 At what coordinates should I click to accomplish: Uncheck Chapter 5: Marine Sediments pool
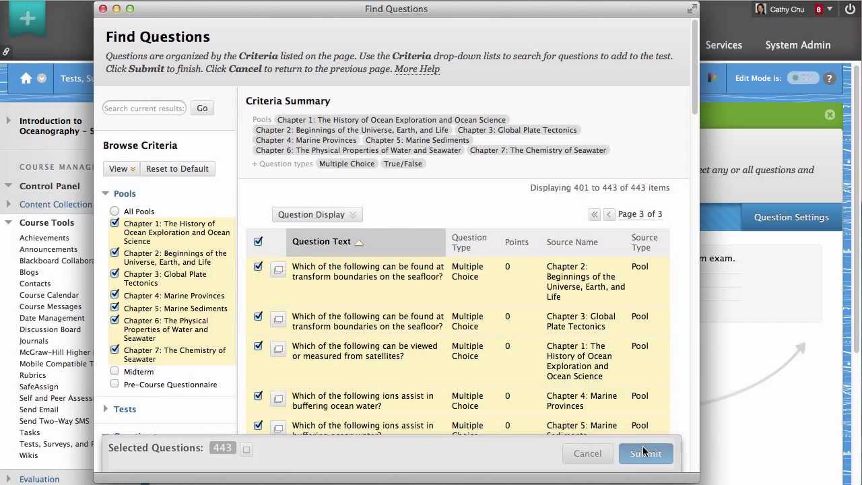coord(114,308)
